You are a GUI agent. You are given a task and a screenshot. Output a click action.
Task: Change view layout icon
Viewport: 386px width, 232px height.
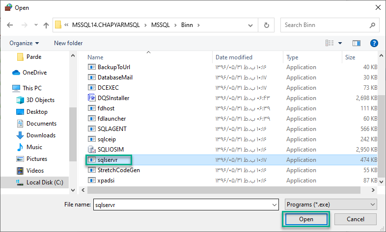click(330, 43)
